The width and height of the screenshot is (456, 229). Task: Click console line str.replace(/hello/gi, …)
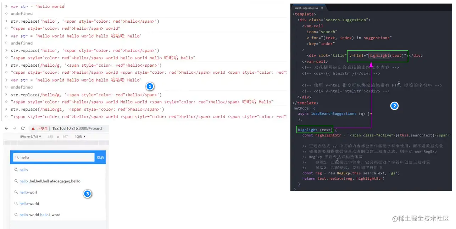[87, 109]
